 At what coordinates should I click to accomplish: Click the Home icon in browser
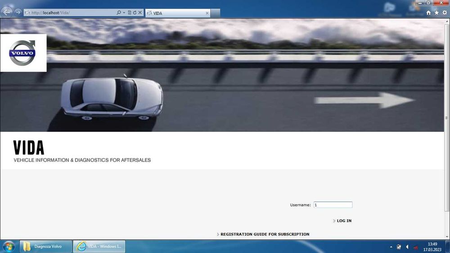428,13
